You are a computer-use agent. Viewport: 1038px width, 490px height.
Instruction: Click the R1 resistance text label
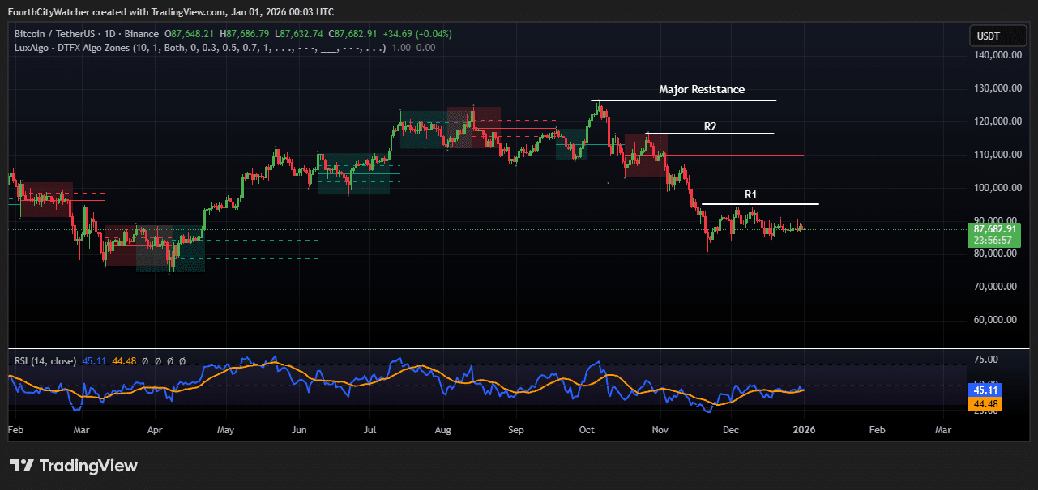point(750,195)
